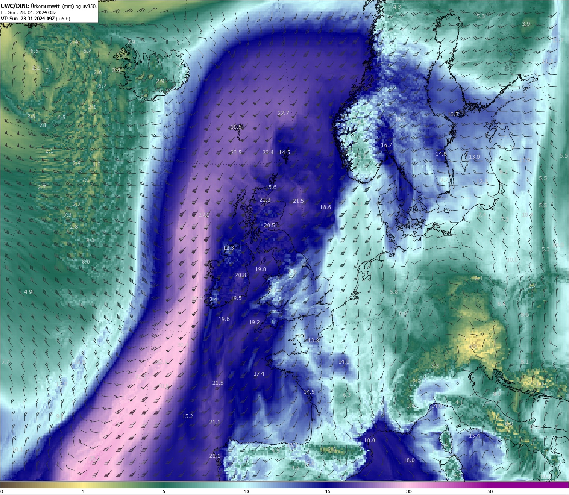Click the 19.8 value over the Irish Sea
This screenshot has width=569, height=495.
[260, 269]
